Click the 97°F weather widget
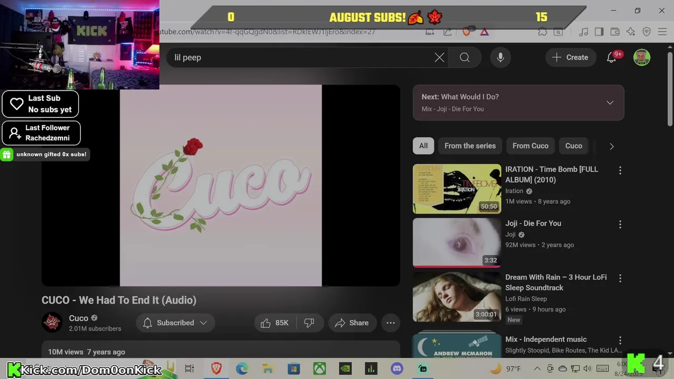This screenshot has width=674, height=379. pos(506,368)
